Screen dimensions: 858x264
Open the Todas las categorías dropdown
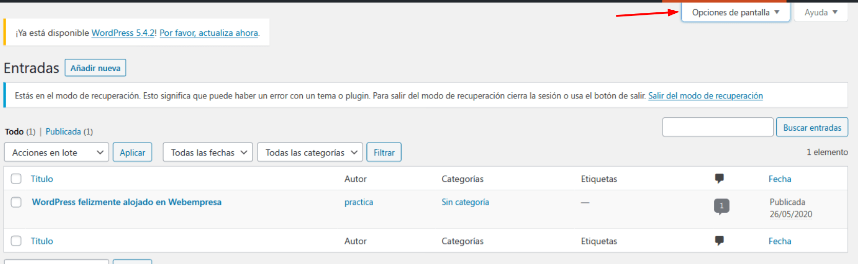point(310,152)
